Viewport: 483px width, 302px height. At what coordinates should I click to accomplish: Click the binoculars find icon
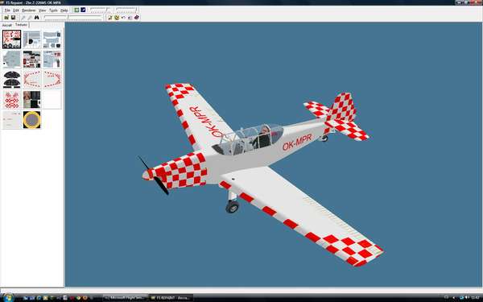(37, 18)
